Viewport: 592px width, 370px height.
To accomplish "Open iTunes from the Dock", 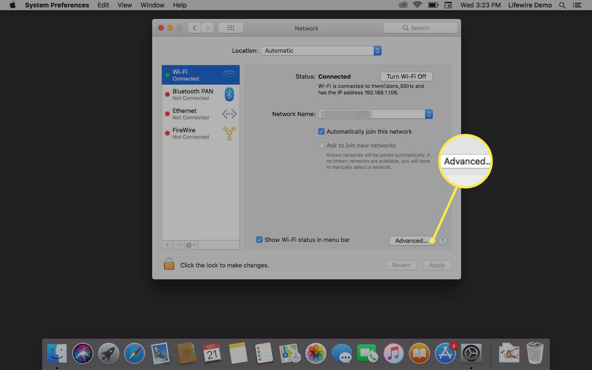I will [394, 354].
